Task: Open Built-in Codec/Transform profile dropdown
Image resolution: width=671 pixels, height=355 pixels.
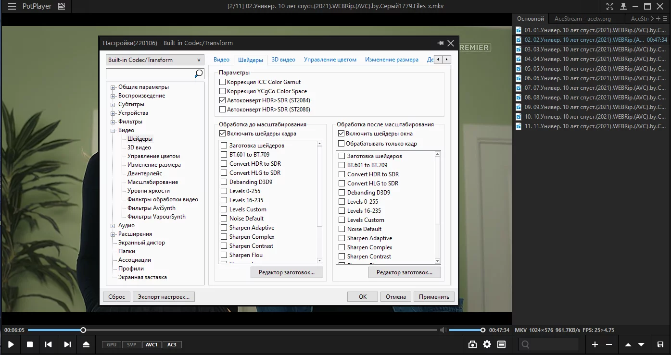Action: [155, 60]
